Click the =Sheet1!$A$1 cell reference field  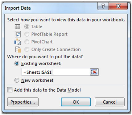[x=56, y=72]
